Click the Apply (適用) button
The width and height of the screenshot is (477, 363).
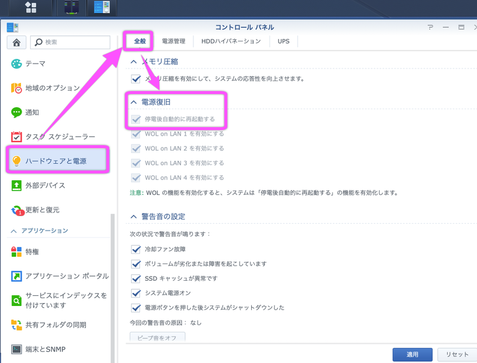click(412, 354)
